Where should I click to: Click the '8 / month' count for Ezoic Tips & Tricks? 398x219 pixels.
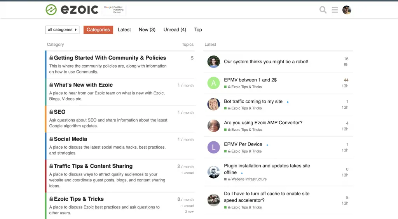[x=185, y=200]
